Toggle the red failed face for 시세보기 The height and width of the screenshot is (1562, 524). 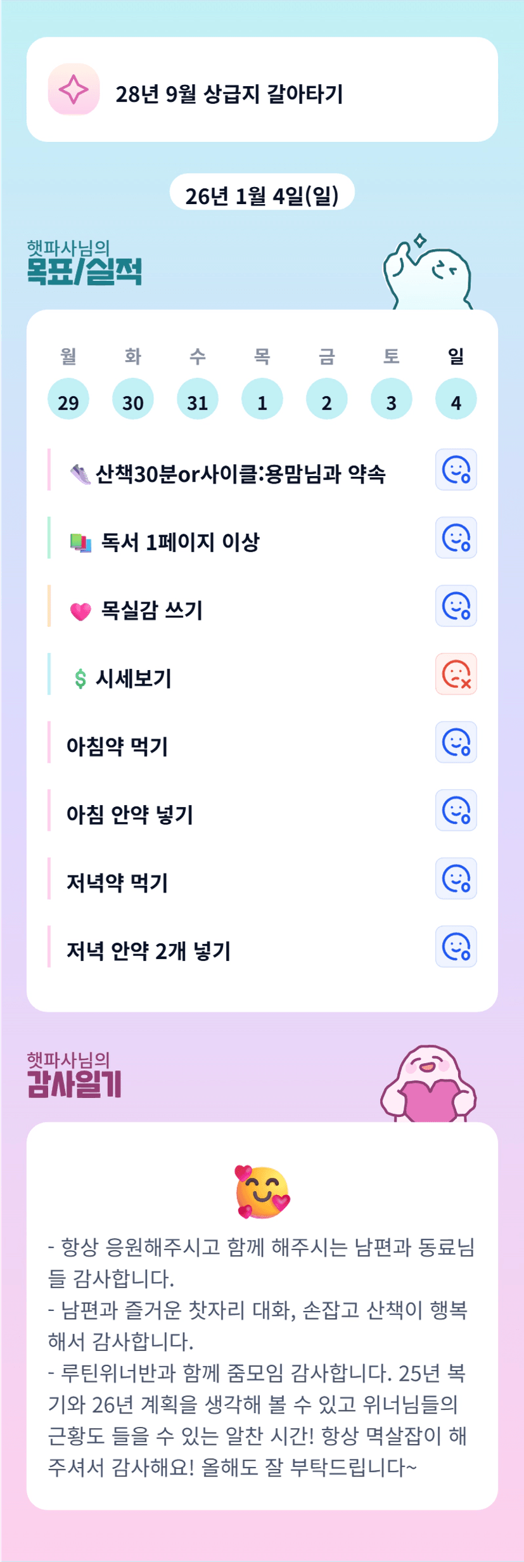pyautogui.click(x=456, y=674)
